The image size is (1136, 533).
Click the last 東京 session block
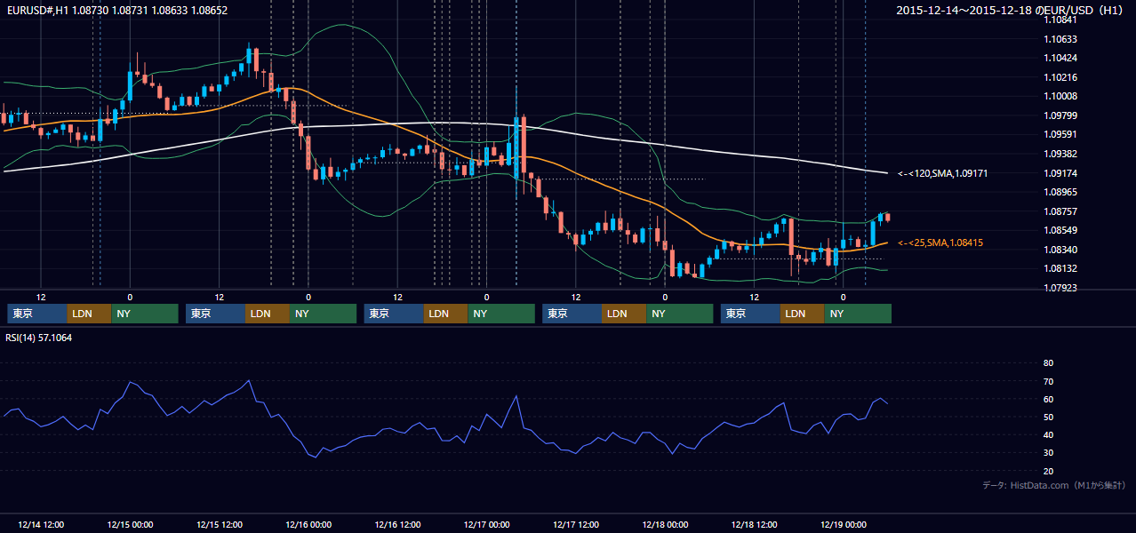(751, 314)
